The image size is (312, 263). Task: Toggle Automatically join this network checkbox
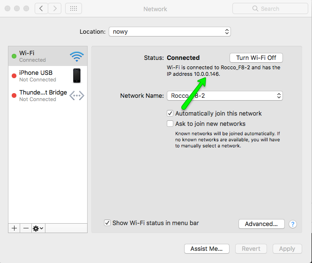click(x=170, y=113)
